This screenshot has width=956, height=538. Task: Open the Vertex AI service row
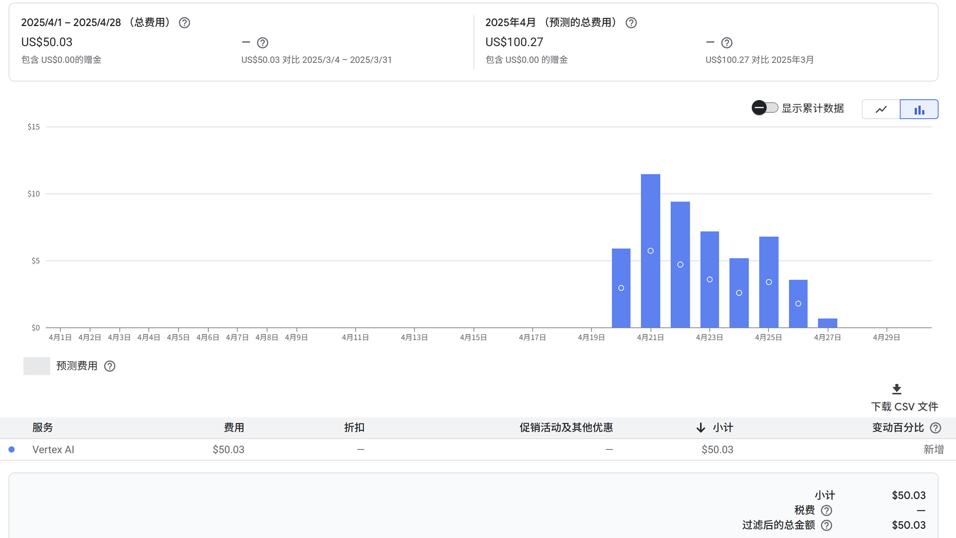[x=53, y=450]
